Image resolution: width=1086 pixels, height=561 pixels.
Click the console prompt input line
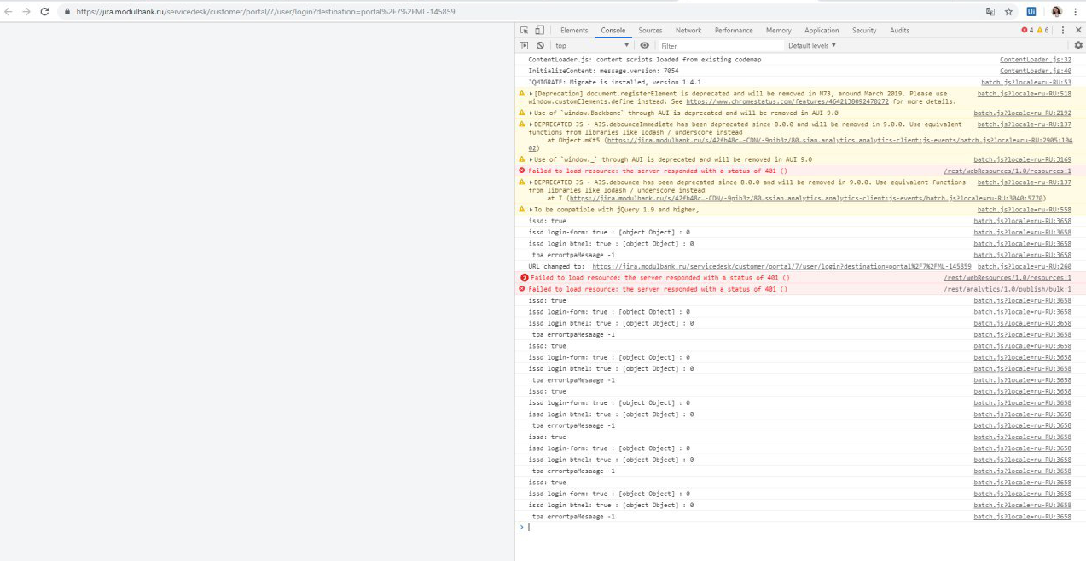point(802,527)
